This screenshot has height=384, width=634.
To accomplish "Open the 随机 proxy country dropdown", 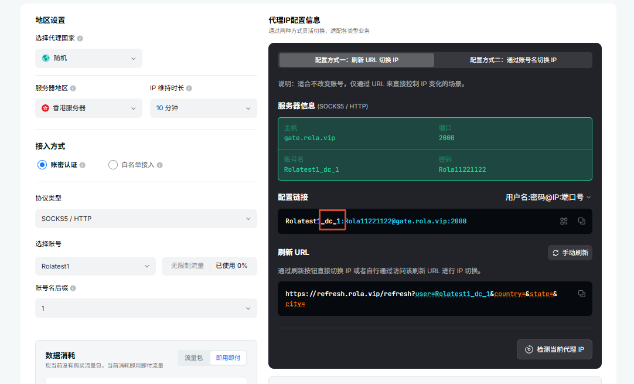I will click(88, 58).
